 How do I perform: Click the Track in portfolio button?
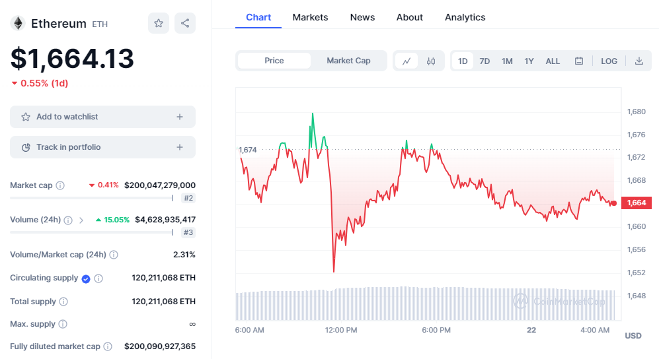(x=102, y=147)
